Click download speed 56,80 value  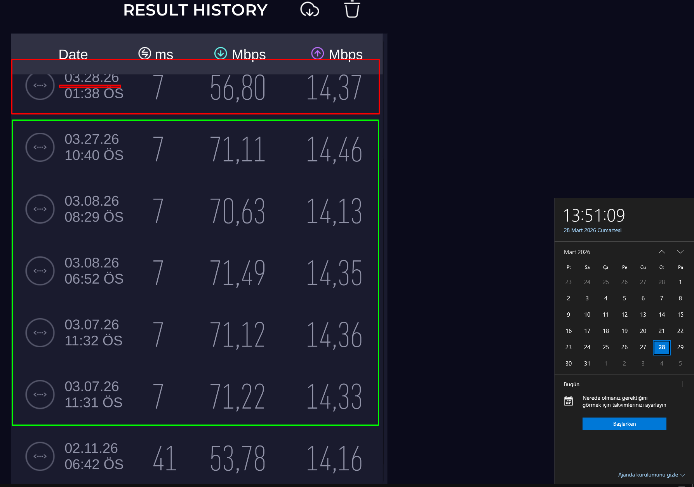tap(238, 88)
